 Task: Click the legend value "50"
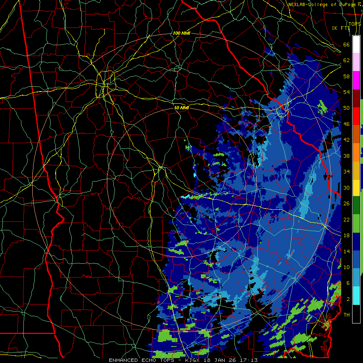[x=346, y=108]
